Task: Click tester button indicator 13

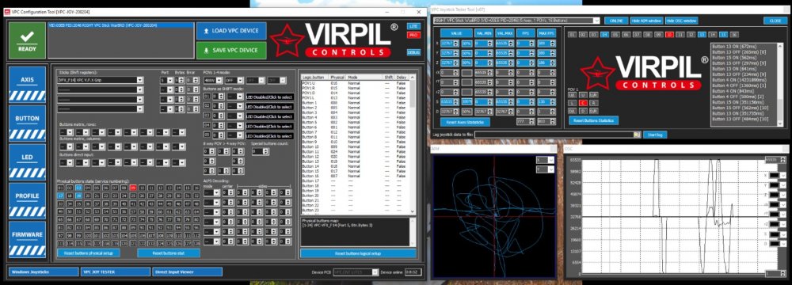Action: tap(702, 34)
